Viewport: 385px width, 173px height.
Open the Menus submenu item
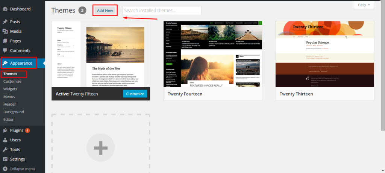(x=9, y=97)
